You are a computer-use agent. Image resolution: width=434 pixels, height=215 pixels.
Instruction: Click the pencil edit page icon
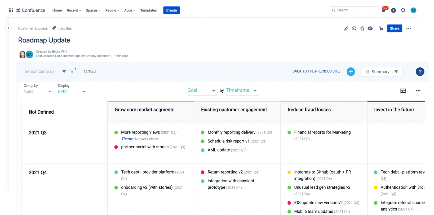coord(346,28)
